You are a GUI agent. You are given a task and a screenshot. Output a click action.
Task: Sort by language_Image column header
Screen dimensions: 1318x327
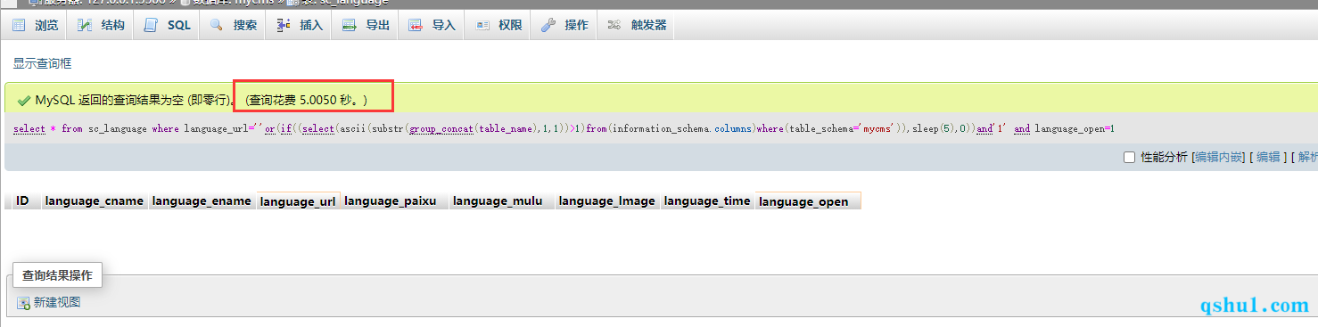click(606, 200)
